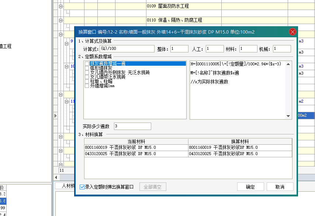Click the 全部清空 button
Screen dimensions: 315x216
pos(153,187)
